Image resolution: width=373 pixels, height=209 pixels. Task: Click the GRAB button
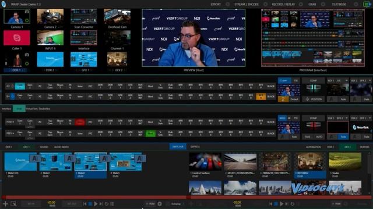pyautogui.click(x=312, y=4)
